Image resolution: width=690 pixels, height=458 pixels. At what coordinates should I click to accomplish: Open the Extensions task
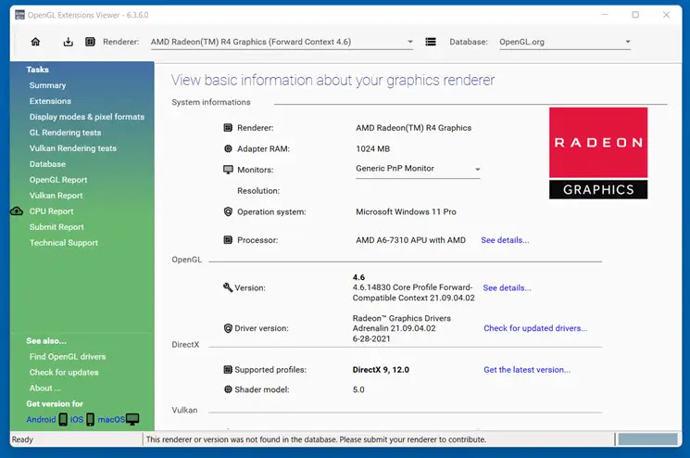50,101
